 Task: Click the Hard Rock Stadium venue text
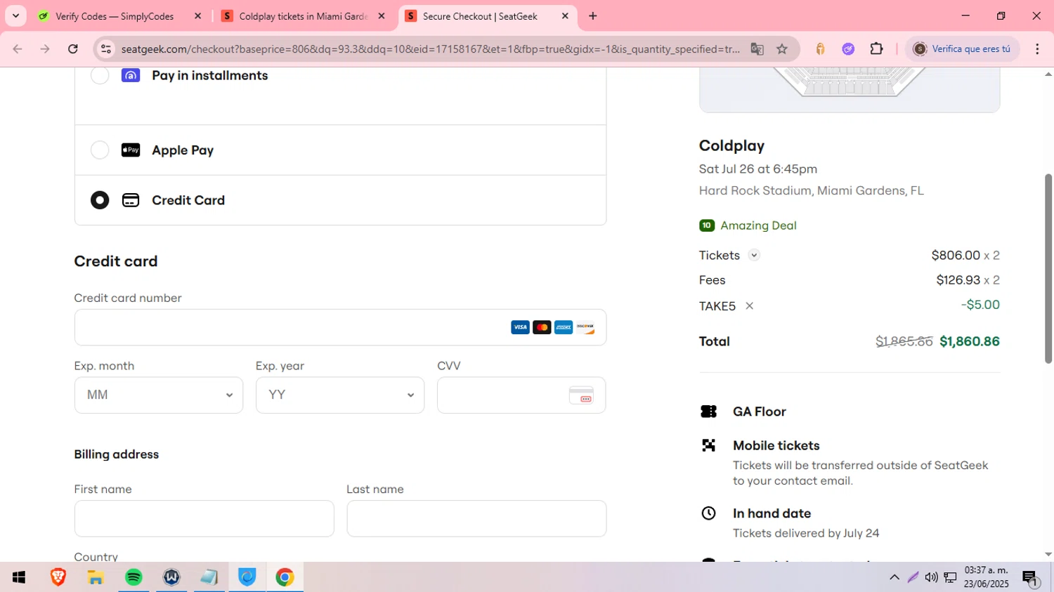[x=811, y=191]
